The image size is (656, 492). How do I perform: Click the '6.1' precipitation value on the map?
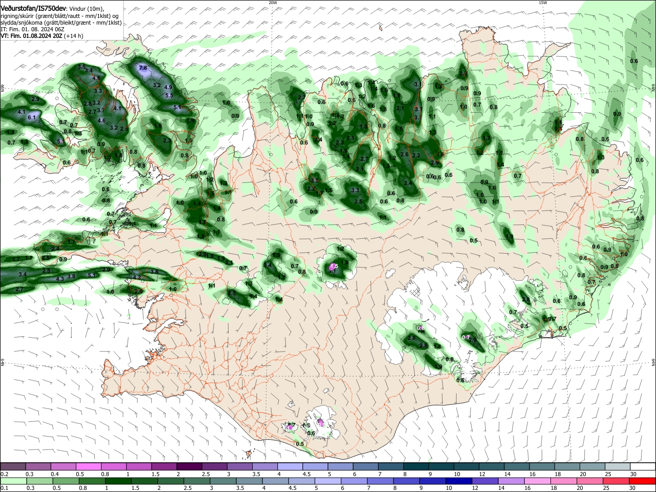pos(31,117)
